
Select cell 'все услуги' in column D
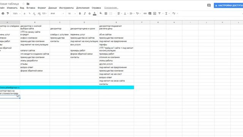coord(84,45)
